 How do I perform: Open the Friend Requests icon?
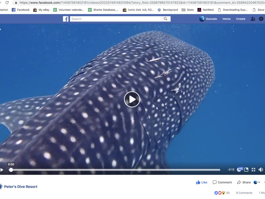coord(253,19)
